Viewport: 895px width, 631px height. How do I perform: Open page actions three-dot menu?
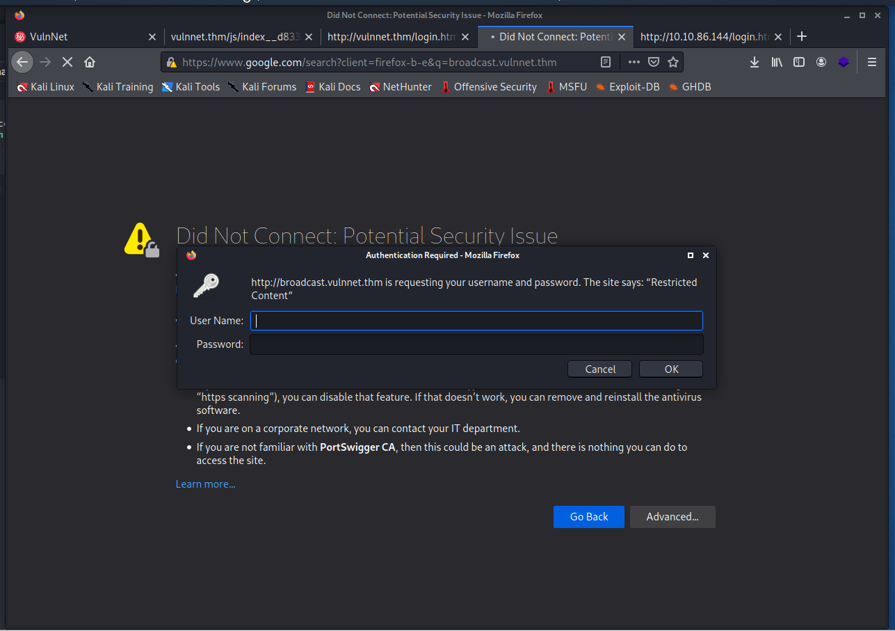(634, 62)
